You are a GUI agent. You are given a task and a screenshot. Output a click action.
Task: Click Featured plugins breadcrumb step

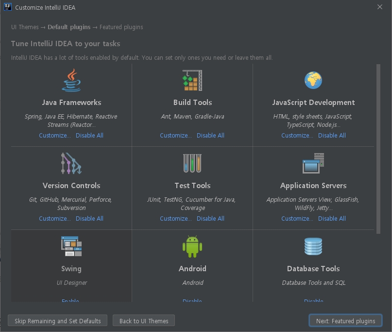coord(121,27)
